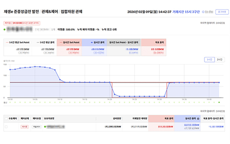Toggle the 목표 출력 legend series
Screen dimensions: 230x144
click(x=153, y=43)
